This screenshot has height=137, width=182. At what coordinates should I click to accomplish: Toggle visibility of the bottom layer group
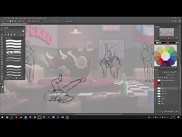click(156, 104)
